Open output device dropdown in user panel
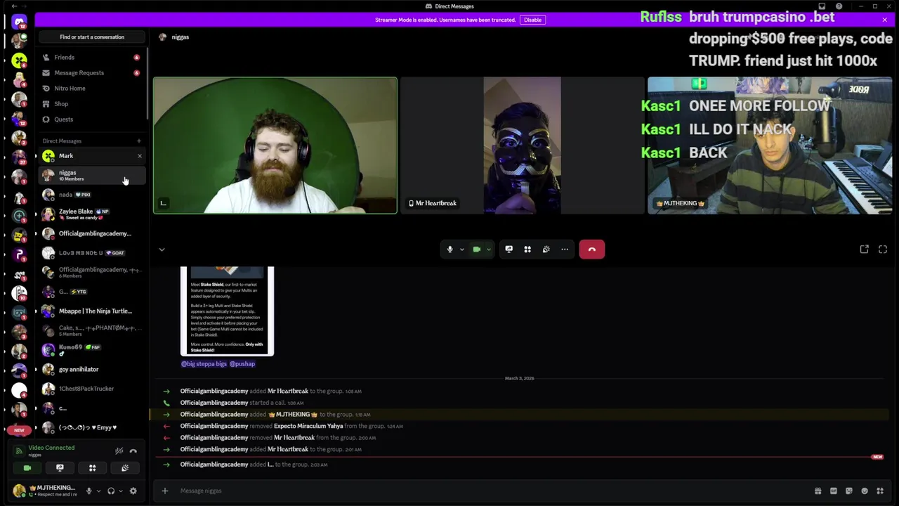 pos(121,491)
